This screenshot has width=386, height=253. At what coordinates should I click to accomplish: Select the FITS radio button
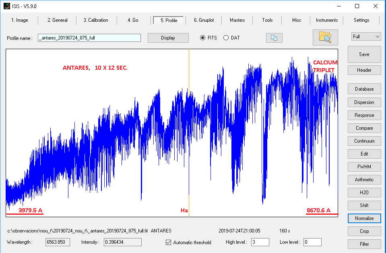tap(203, 38)
